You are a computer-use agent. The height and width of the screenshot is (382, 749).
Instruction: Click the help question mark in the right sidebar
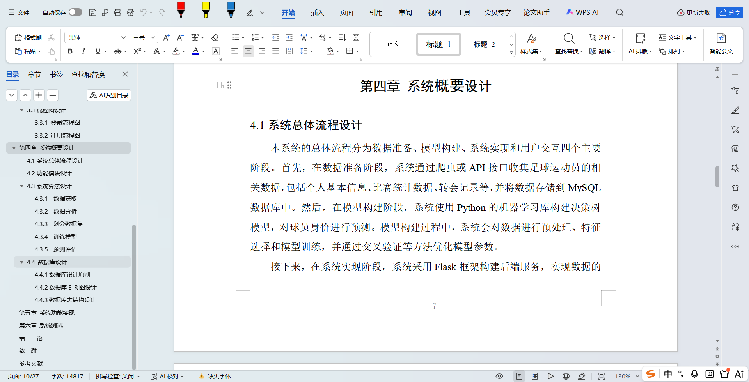click(x=735, y=207)
